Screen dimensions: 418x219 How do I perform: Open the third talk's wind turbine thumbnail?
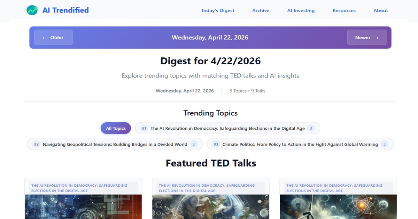click(338, 206)
